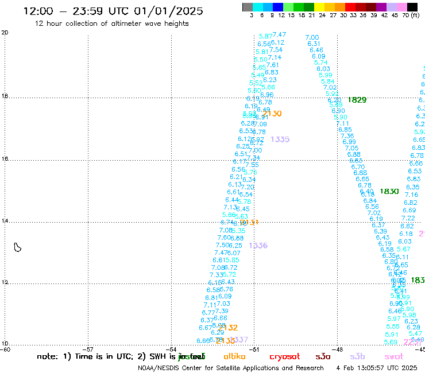
Task: Click the longitude axis label '-51'
Action: point(254,349)
